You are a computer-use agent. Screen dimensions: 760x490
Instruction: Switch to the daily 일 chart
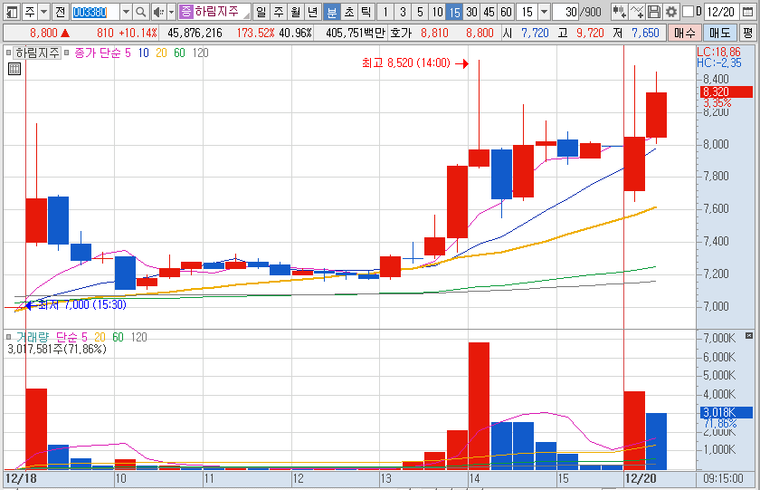(x=261, y=12)
